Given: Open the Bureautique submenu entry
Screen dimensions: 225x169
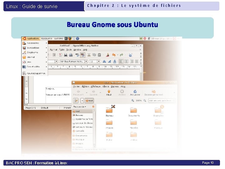Looking at the screenshot, I should coord(35,48).
